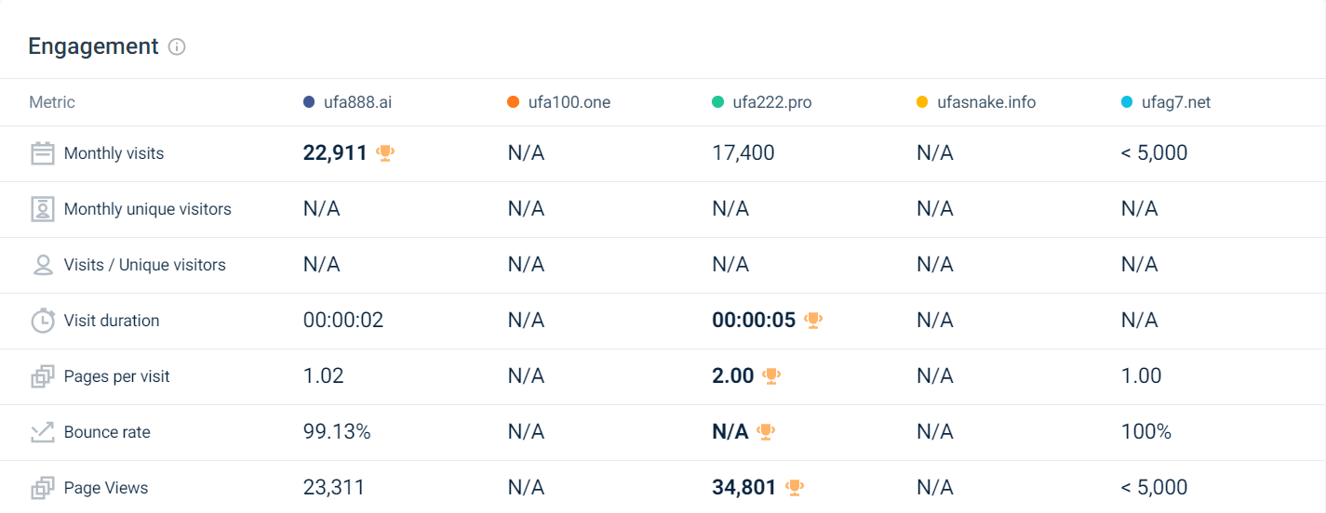Screen dimensions: 1326x513
Task: Click the Pages per visit stacked icon
Action: click(43, 376)
